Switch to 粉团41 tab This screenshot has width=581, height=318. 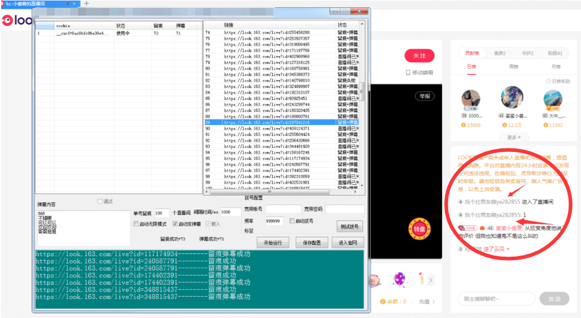[555, 54]
